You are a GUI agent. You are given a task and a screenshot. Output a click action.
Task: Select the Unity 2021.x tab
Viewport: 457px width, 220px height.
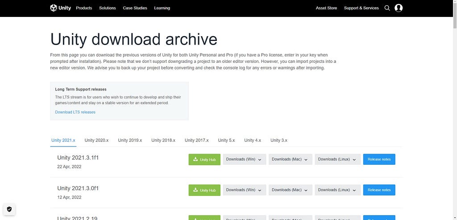[x=63, y=140]
